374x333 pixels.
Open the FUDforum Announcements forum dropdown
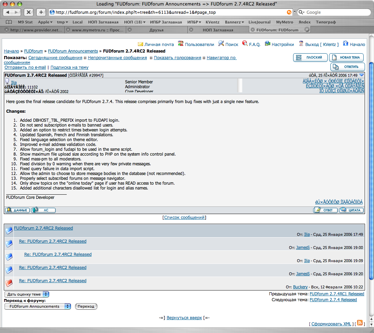[38, 306]
